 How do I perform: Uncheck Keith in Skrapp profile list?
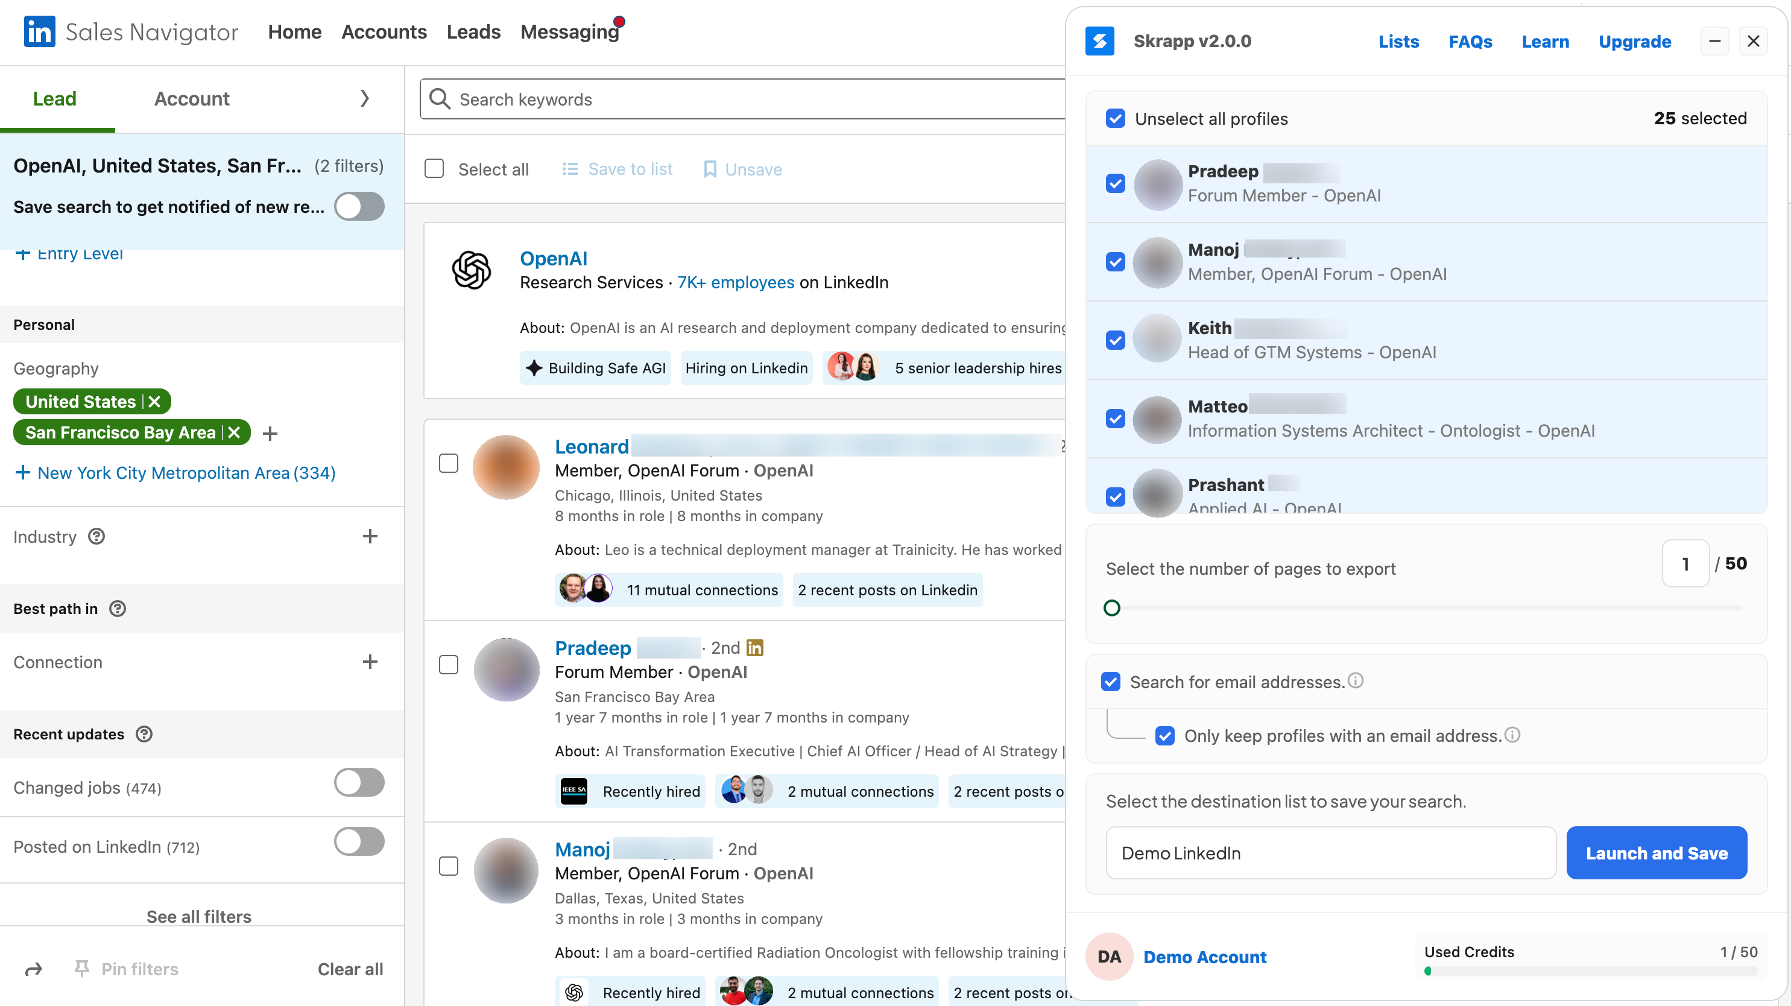(1115, 340)
